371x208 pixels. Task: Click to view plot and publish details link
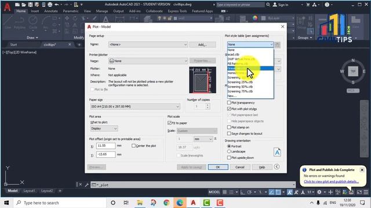(331, 181)
